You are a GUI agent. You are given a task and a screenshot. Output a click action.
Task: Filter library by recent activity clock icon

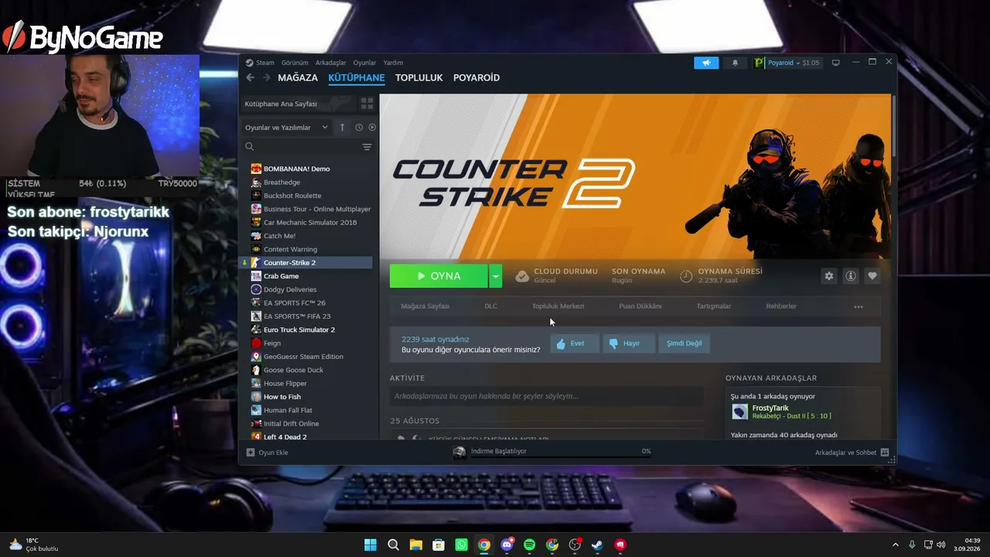point(359,127)
